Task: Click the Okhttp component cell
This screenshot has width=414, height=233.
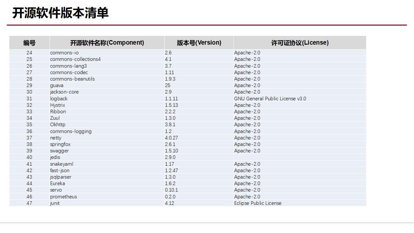Action: tap(107, 125)
